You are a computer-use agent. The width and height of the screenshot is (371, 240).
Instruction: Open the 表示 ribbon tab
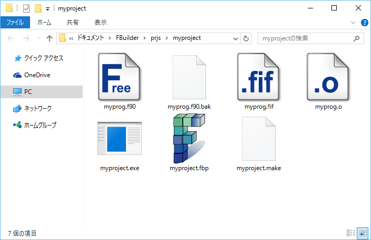101,23
